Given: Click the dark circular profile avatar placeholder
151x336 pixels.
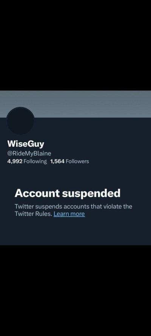Looking at the screenshot, I should (x=20, y=121).
